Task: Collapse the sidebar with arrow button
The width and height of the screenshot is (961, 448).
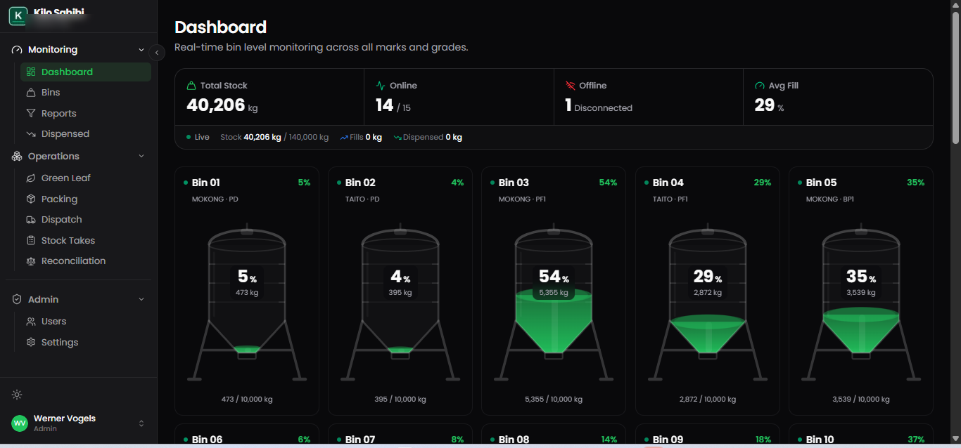Action: (157, 53)
